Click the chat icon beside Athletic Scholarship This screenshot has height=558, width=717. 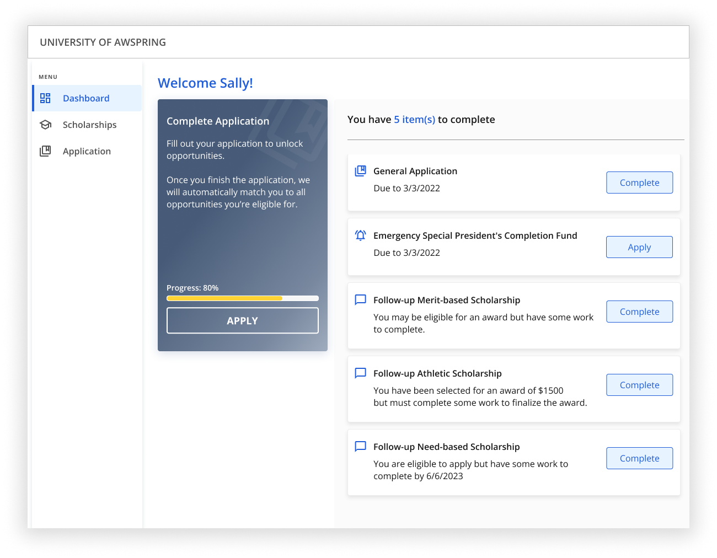coord(360,373)
